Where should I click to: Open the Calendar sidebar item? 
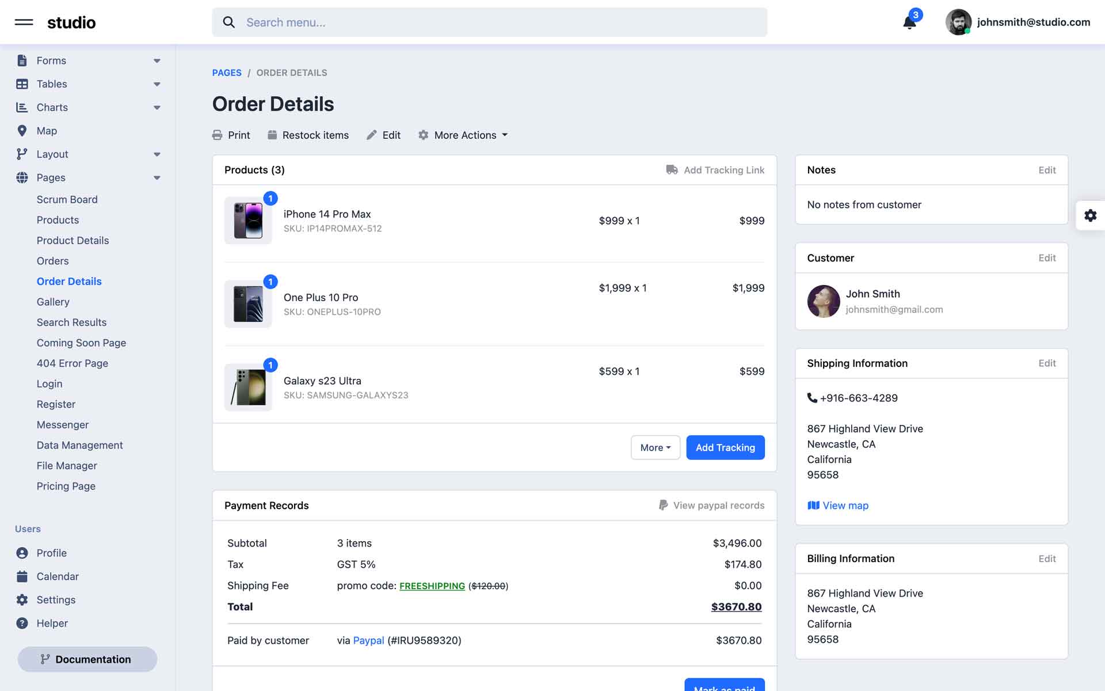(58, 576)
